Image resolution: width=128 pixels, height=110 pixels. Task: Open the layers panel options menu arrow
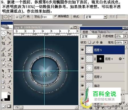click(126, 32)
